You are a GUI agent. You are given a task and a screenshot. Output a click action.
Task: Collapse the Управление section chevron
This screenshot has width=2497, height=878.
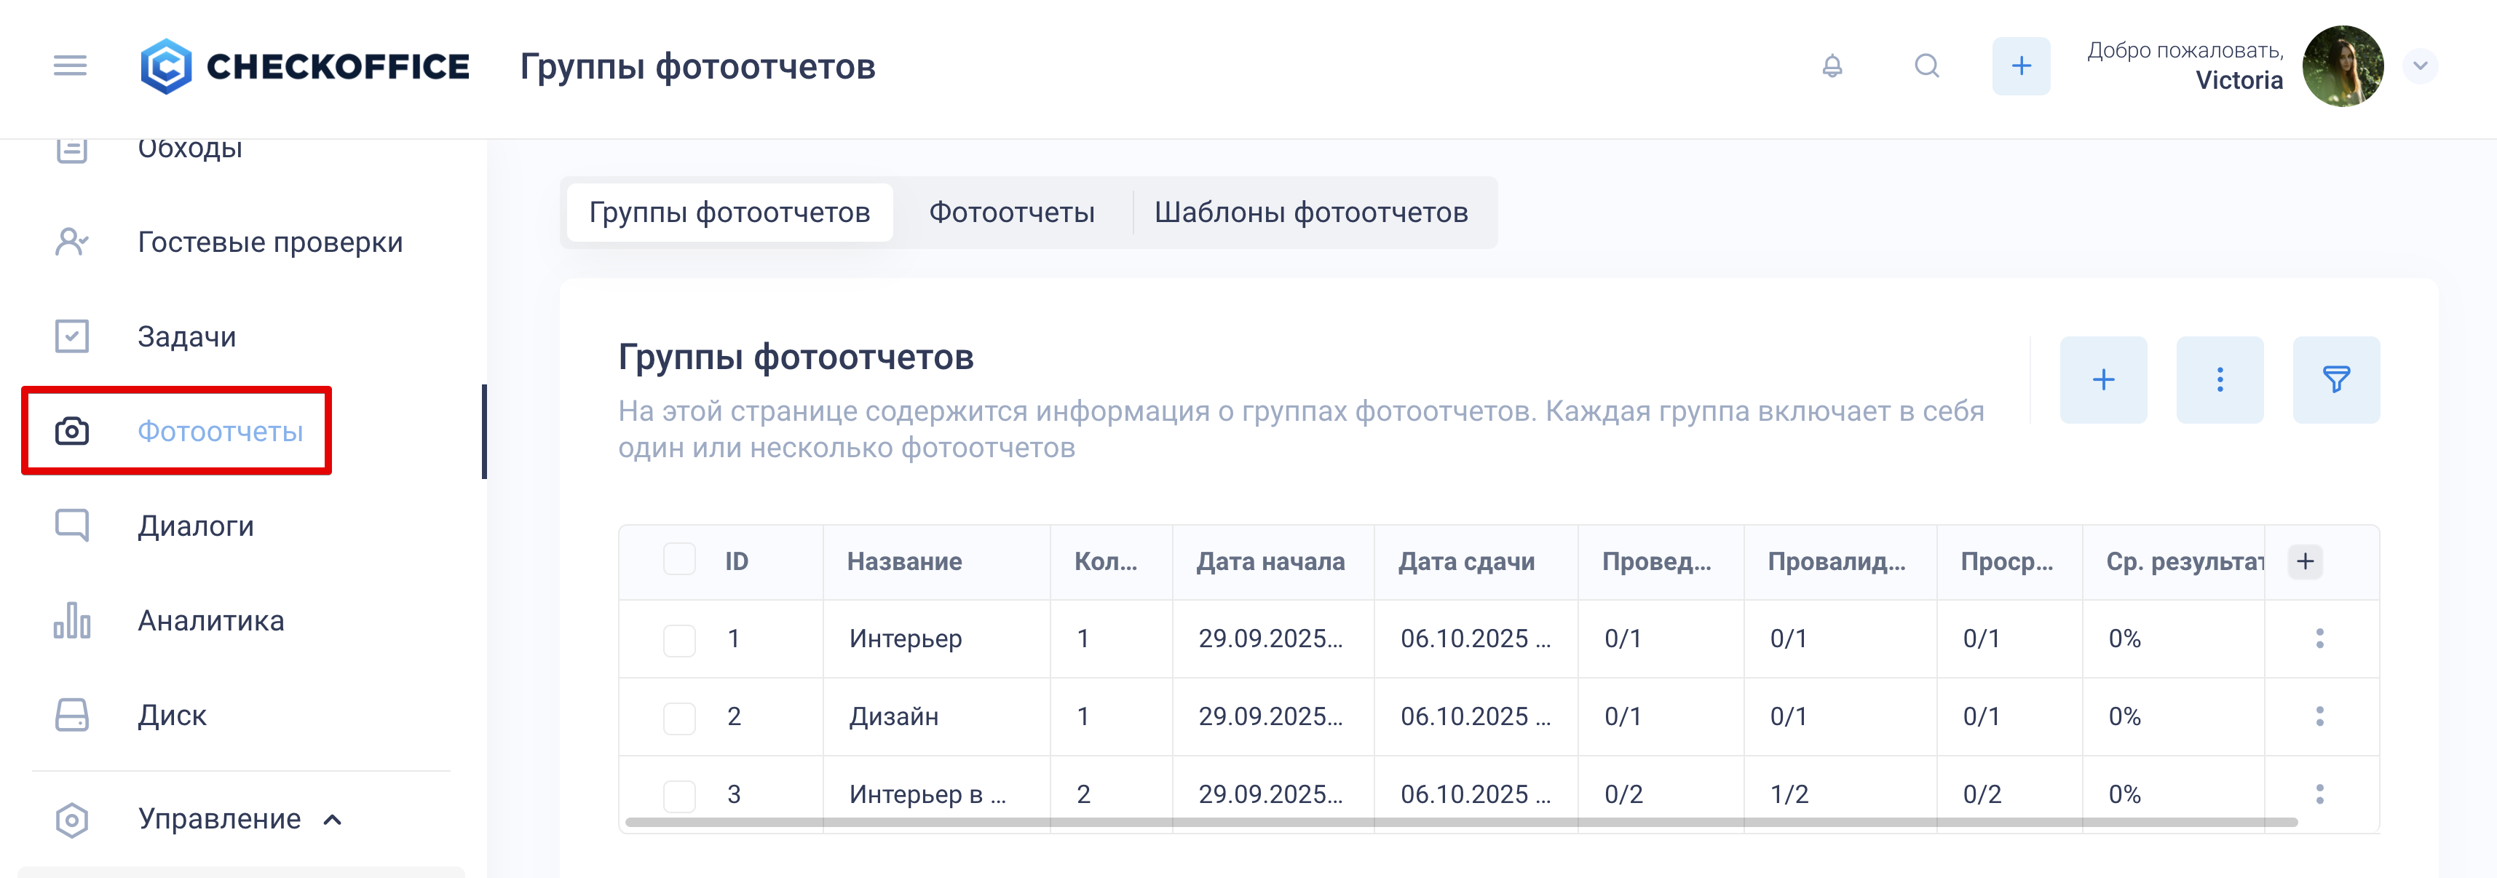[333, 820]
